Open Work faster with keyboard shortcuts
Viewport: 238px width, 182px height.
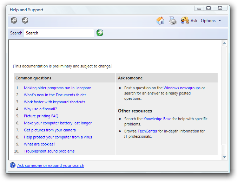point(54,102)
